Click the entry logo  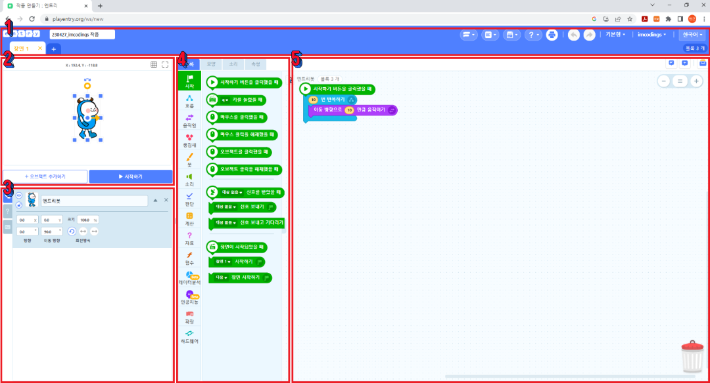coord(22,34)
